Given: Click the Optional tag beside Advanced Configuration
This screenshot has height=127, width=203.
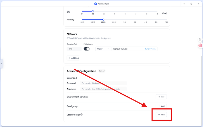Looking at the screenshot, I should tap(101, 71).
